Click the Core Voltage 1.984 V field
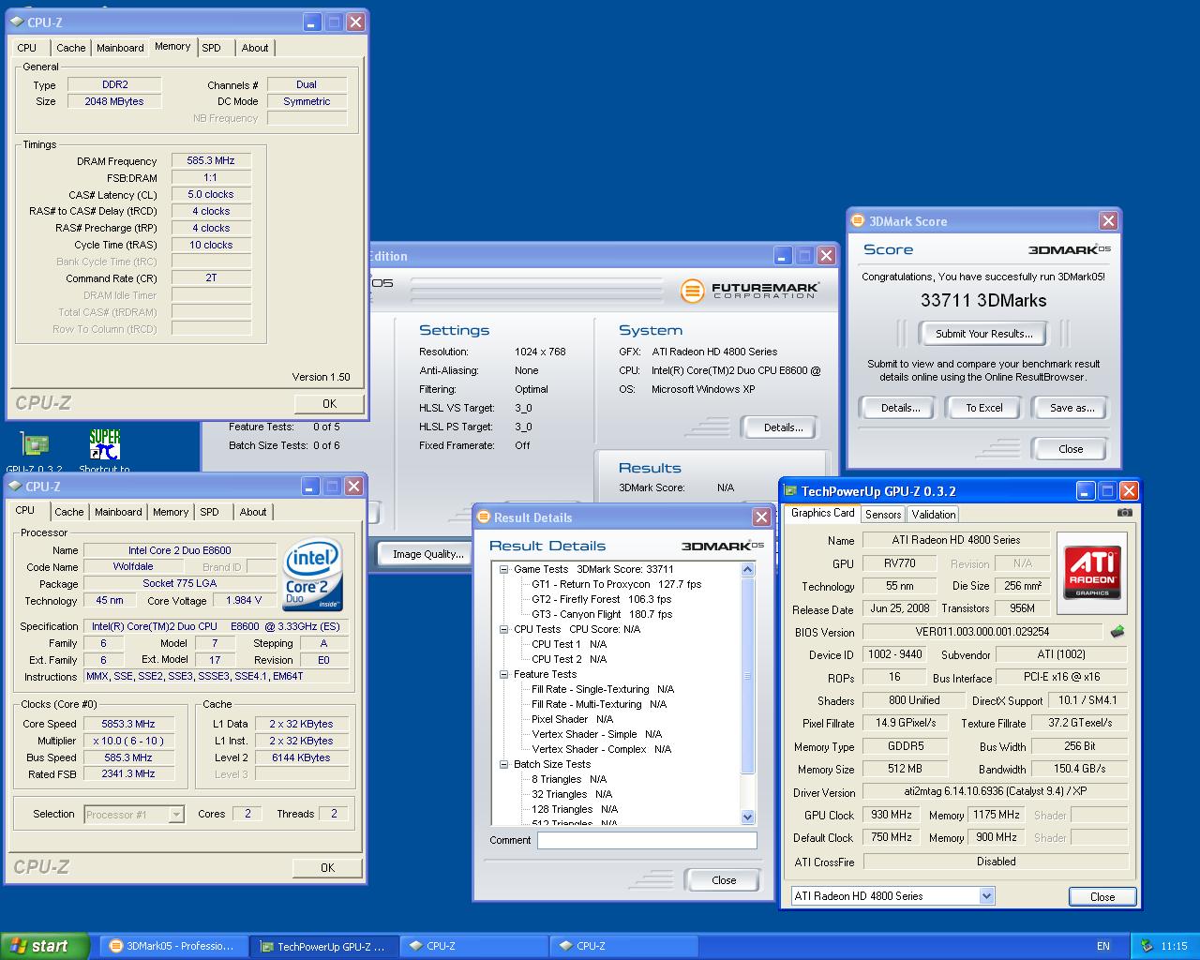The image size is (1200, 960). pyautogui.click(x=245, y=600)
